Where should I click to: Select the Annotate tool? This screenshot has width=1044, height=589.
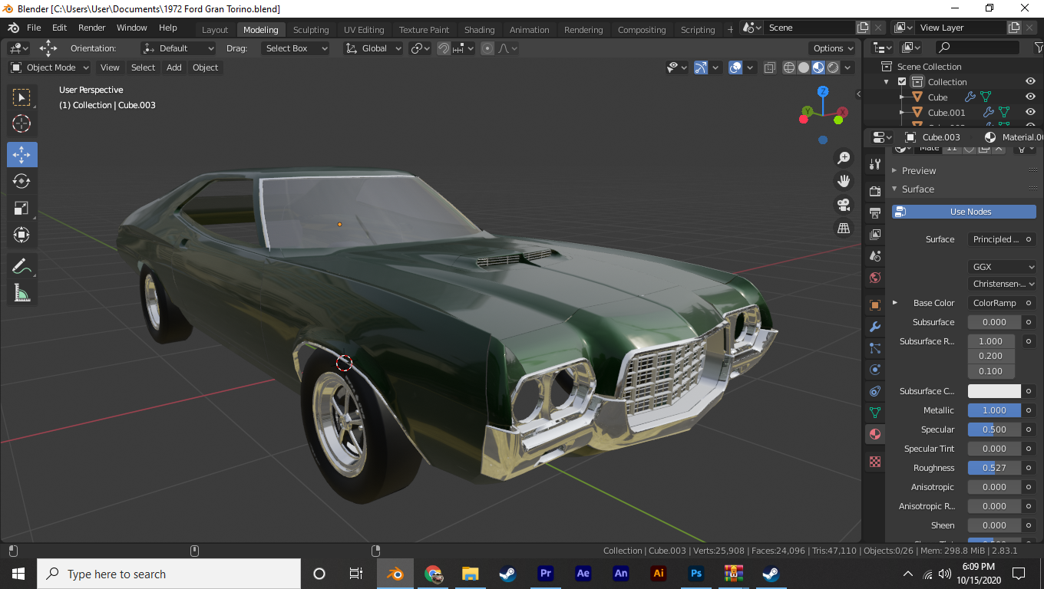(22, 266)
